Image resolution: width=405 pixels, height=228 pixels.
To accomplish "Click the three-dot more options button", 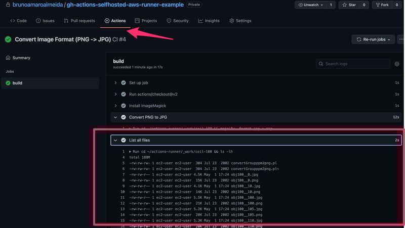I will pos(402,39).
